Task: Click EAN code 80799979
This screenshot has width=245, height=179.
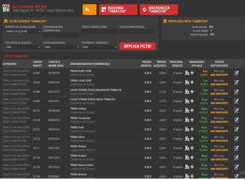Action: 54,73
